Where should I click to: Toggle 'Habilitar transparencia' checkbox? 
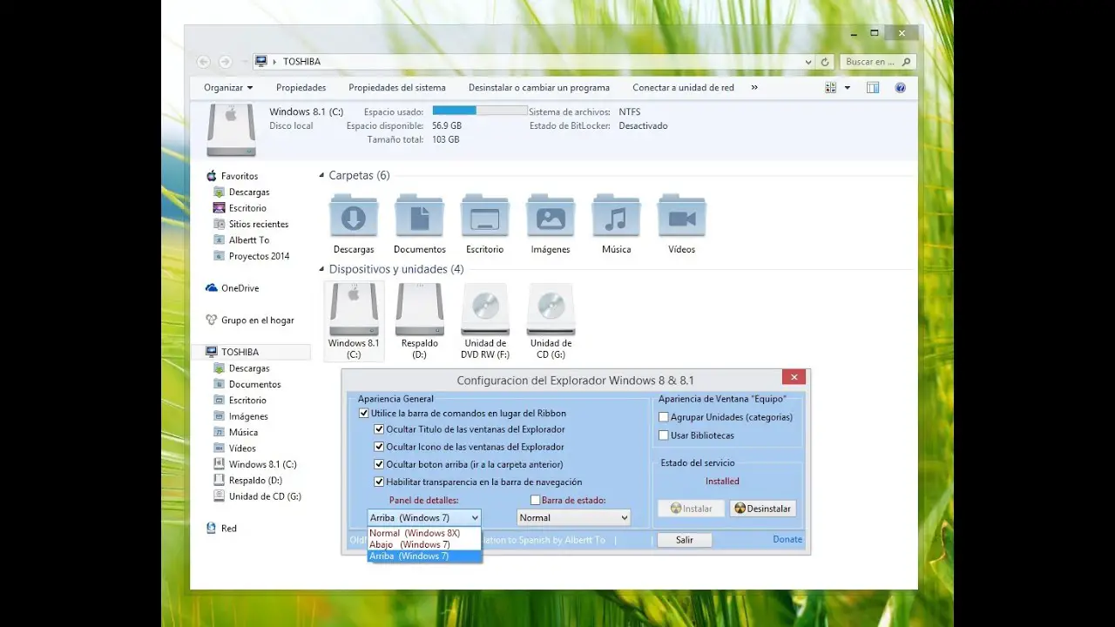tap(379, 482)
